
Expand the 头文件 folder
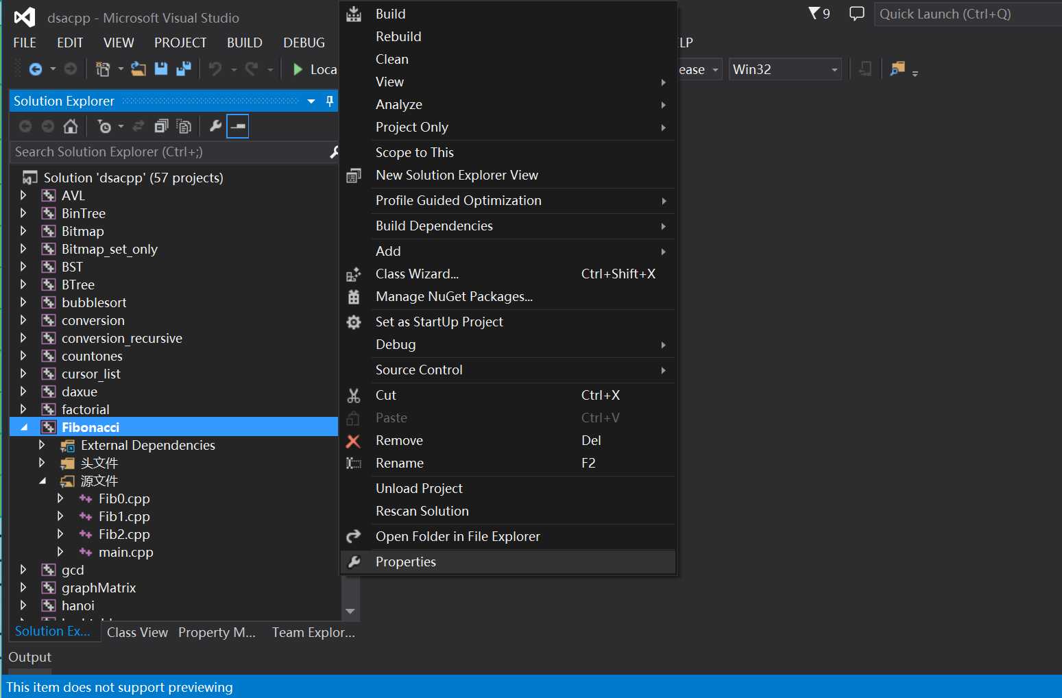[x=42, y=463]
